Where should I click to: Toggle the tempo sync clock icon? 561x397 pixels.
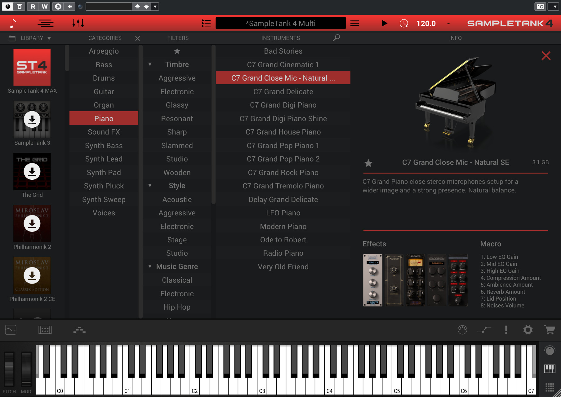(404, 23)
